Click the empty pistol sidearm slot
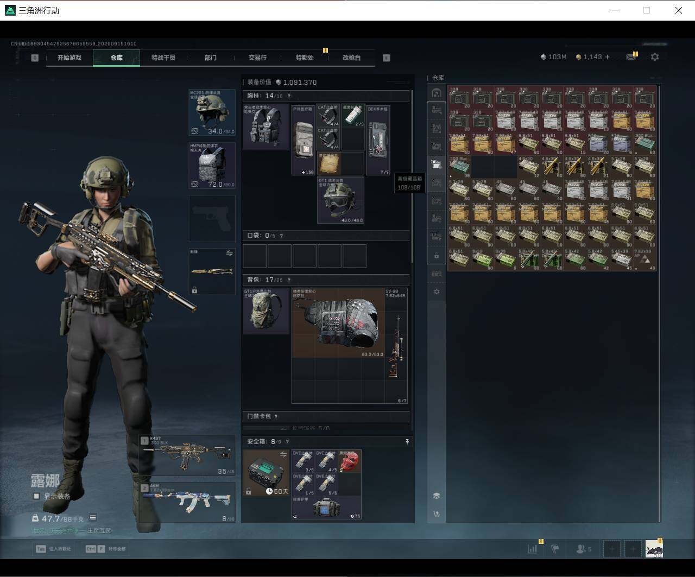This screenshot has width=695, height=577. tap(212, 218)
